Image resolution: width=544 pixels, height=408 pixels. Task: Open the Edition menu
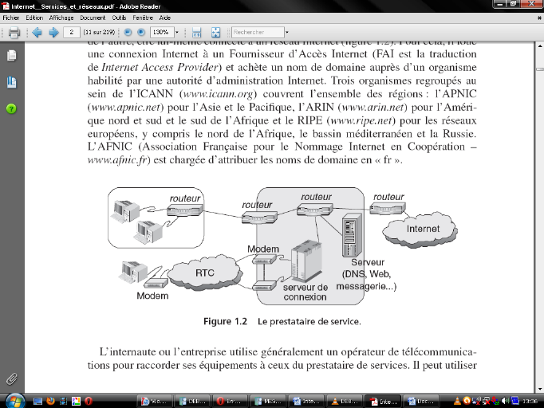pyautogui.click(x=34, y=18)
